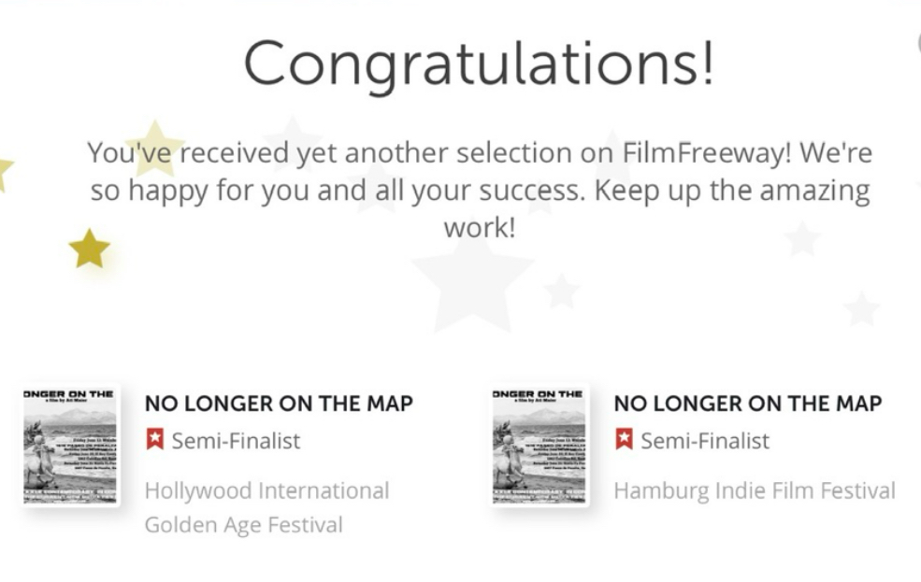Viewport: 921px width, 582px height.
Task: Click the partial circle at the top right corner
Action: tap(916, 41)
